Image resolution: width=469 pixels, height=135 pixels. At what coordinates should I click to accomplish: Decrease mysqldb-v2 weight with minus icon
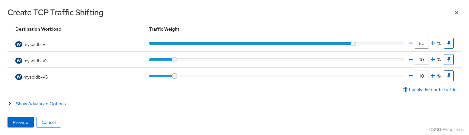point(411,59)
